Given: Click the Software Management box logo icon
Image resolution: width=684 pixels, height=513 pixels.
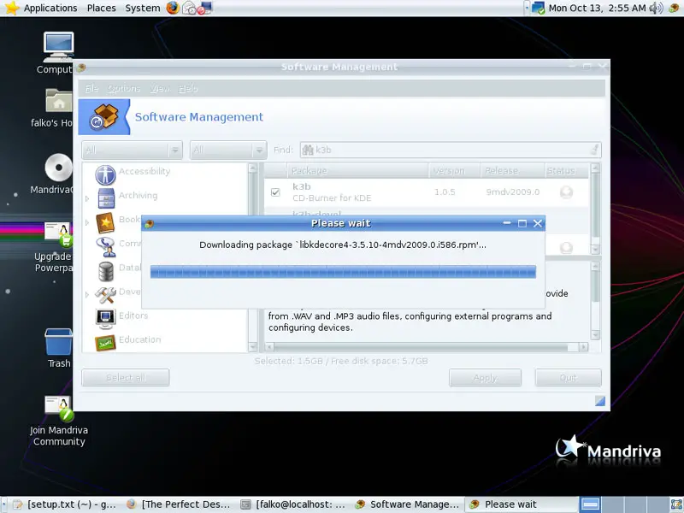Looking at the screenshot, I should (x=103, y=117).
